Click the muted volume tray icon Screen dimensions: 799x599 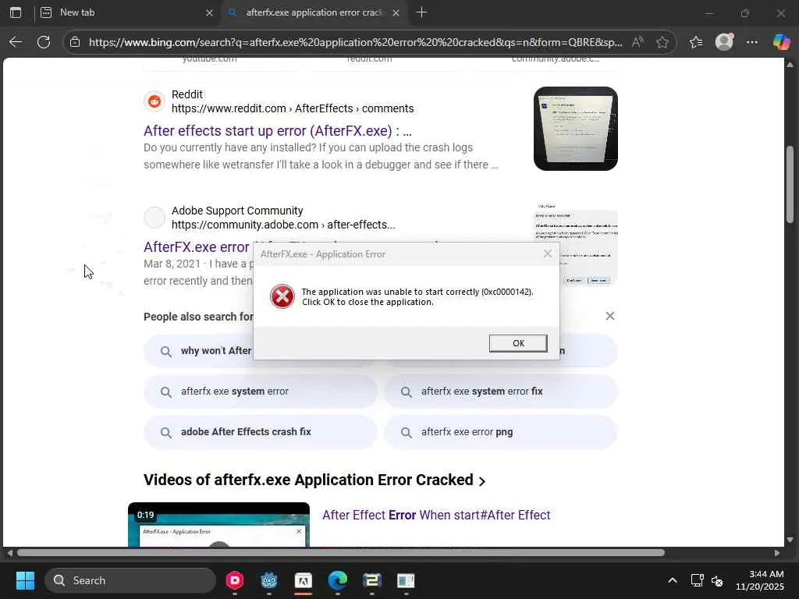[x=717, y=580]
